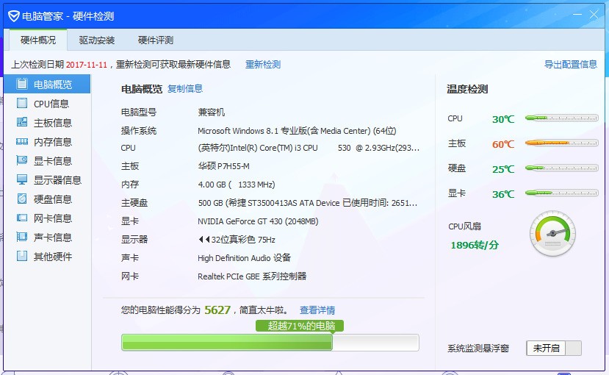
Task: Switch to the 硬件概况 tab
Action: [x=38, y=40]
